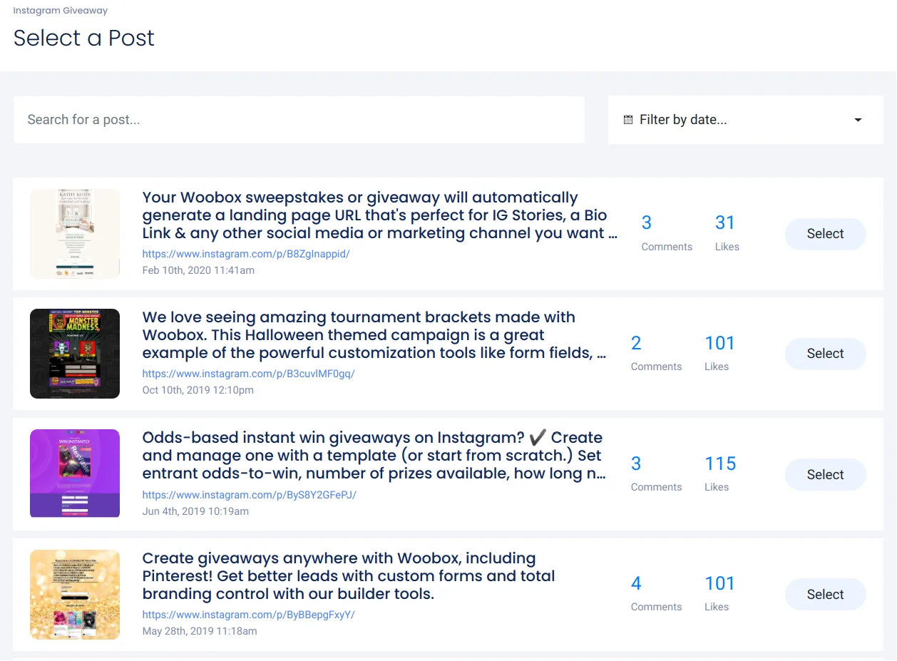Click the calendar icon in date filter

point(628,120)
